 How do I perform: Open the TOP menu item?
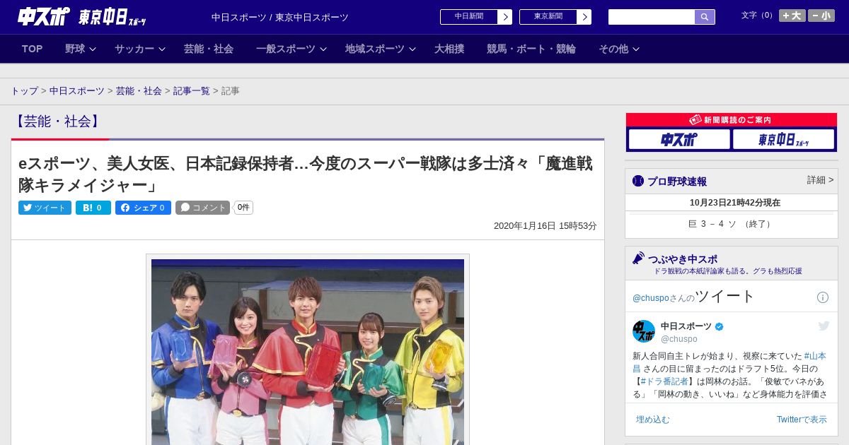pos(33,49)
